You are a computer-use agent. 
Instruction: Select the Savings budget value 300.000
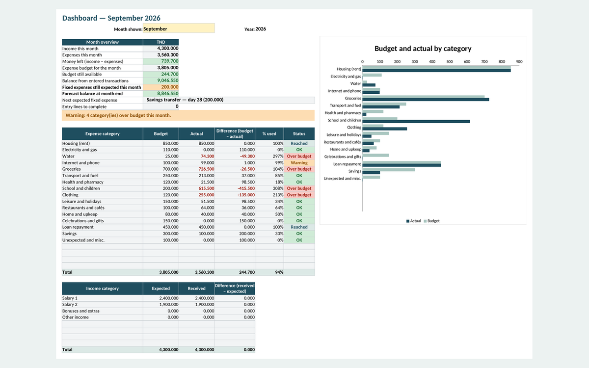161,234
